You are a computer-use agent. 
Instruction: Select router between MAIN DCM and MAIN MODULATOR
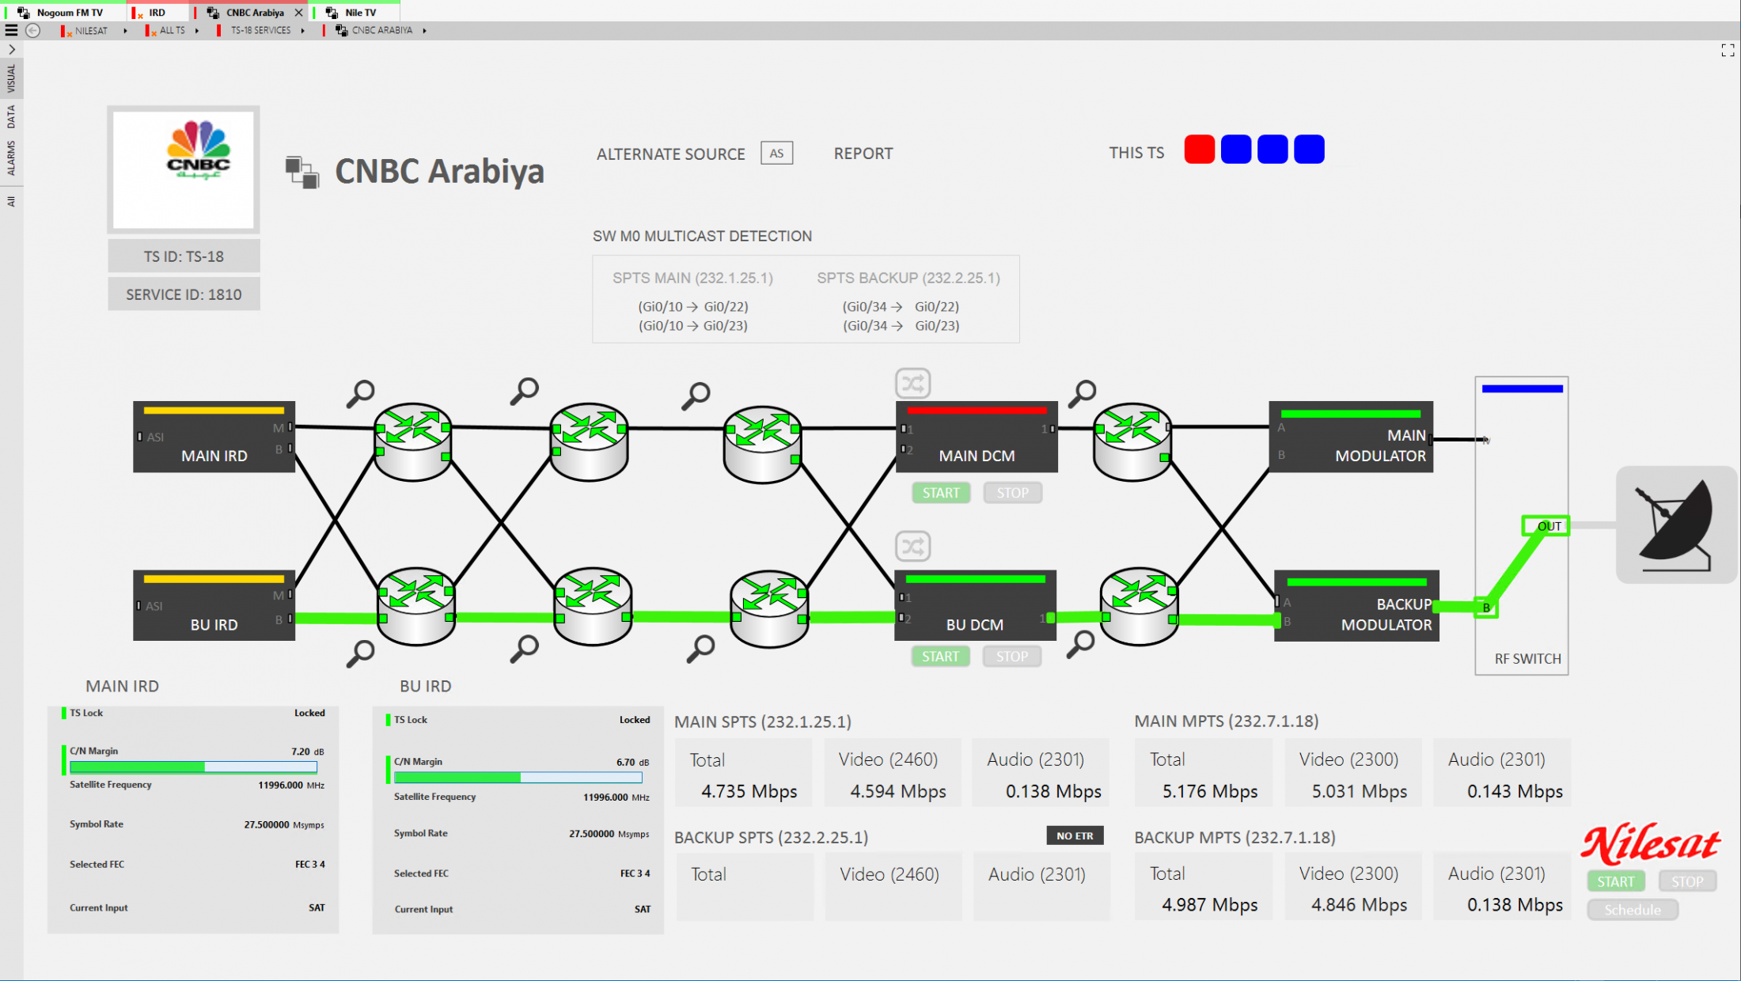coord(1132,441)
